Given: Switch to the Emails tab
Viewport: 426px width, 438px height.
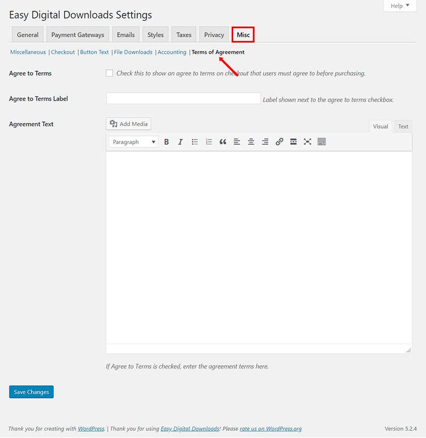Looking at the screenshot, I should (126, 35).
